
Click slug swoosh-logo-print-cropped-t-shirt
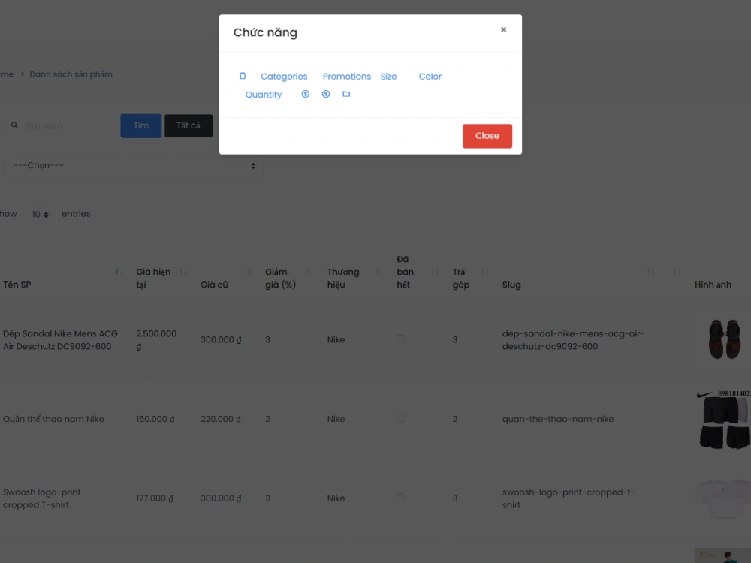[569, 498]
